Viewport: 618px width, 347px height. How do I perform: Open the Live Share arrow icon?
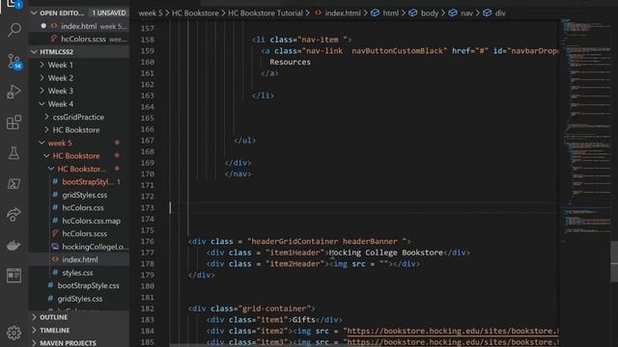click(14, 214)
